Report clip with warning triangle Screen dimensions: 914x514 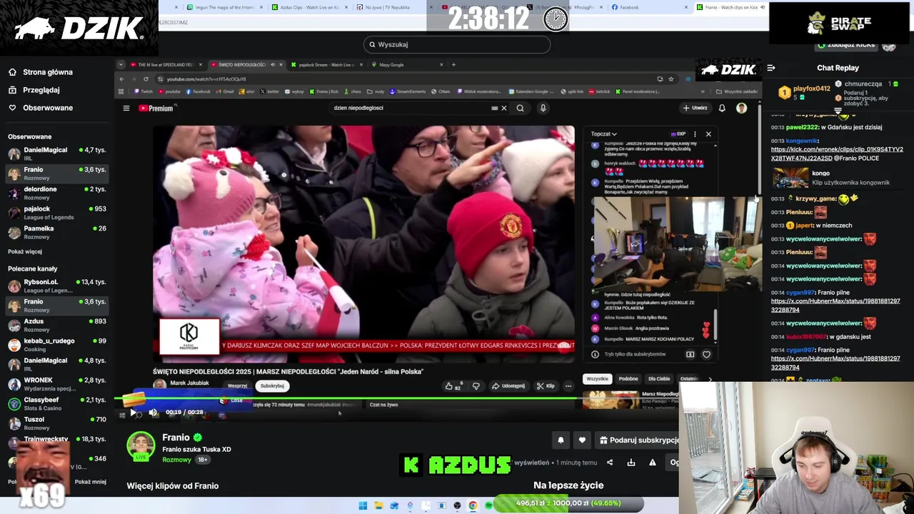click(x=653, y=463)
